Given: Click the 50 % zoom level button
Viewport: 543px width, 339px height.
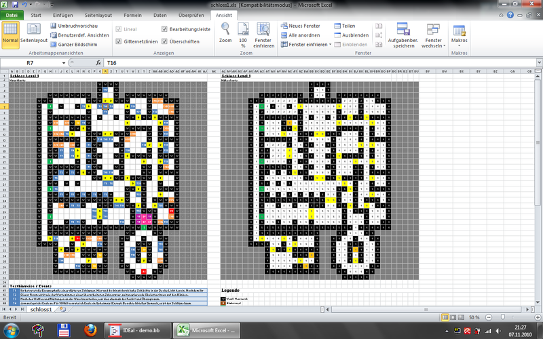Looking at the screenshot, I should point(474,317).
